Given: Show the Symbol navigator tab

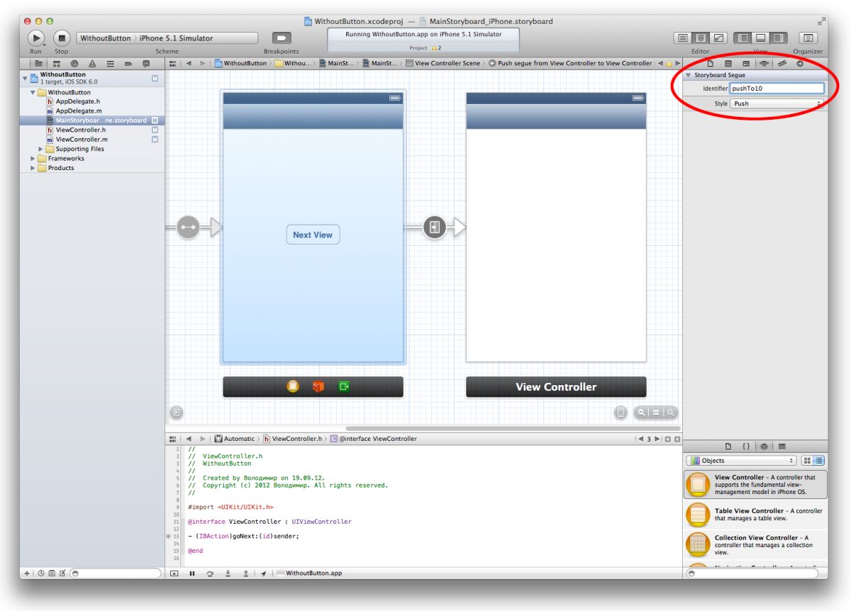Looking at the screenshot, I should tap(56, 63).
